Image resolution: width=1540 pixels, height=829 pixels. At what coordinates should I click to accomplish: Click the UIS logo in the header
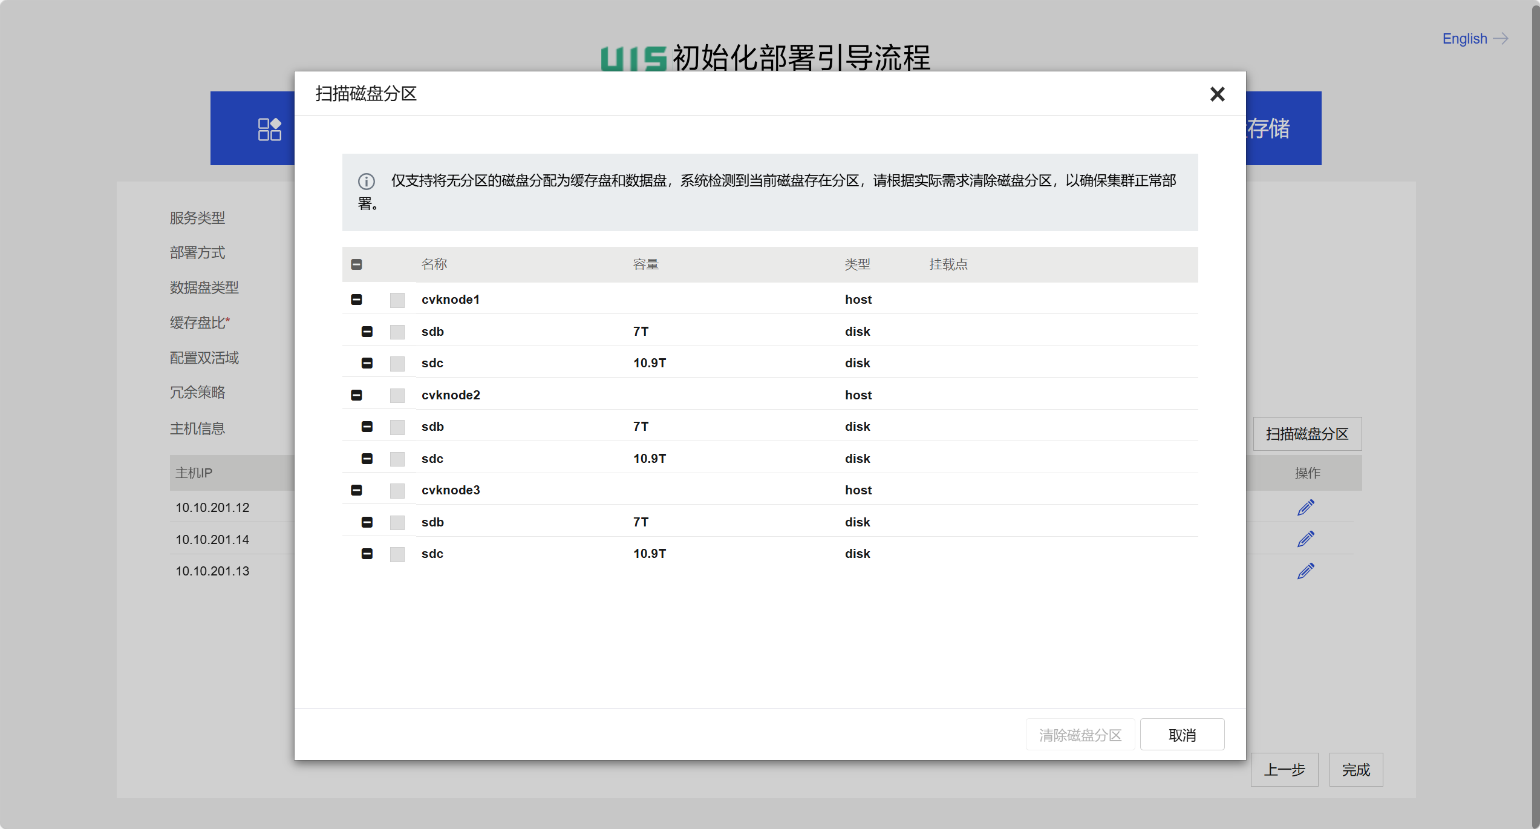click(633, 59)
